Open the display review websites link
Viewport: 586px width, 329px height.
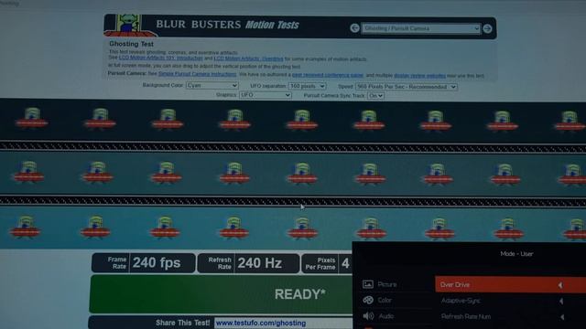tap(419, 76)
